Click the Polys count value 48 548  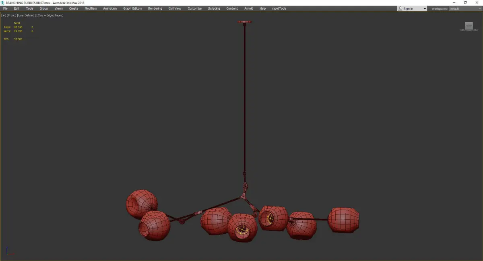[x=18, y=27]
